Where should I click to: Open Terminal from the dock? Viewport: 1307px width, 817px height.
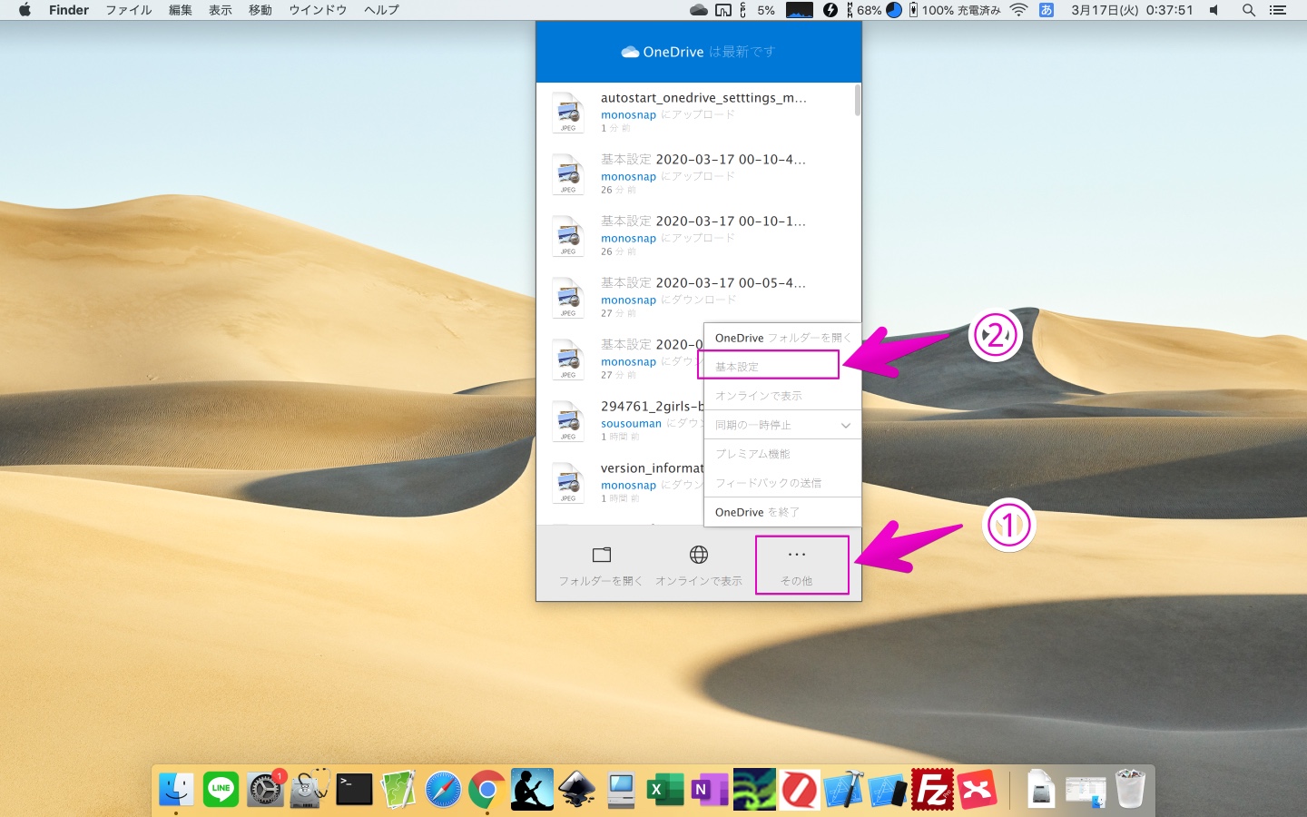pos(354,789)
